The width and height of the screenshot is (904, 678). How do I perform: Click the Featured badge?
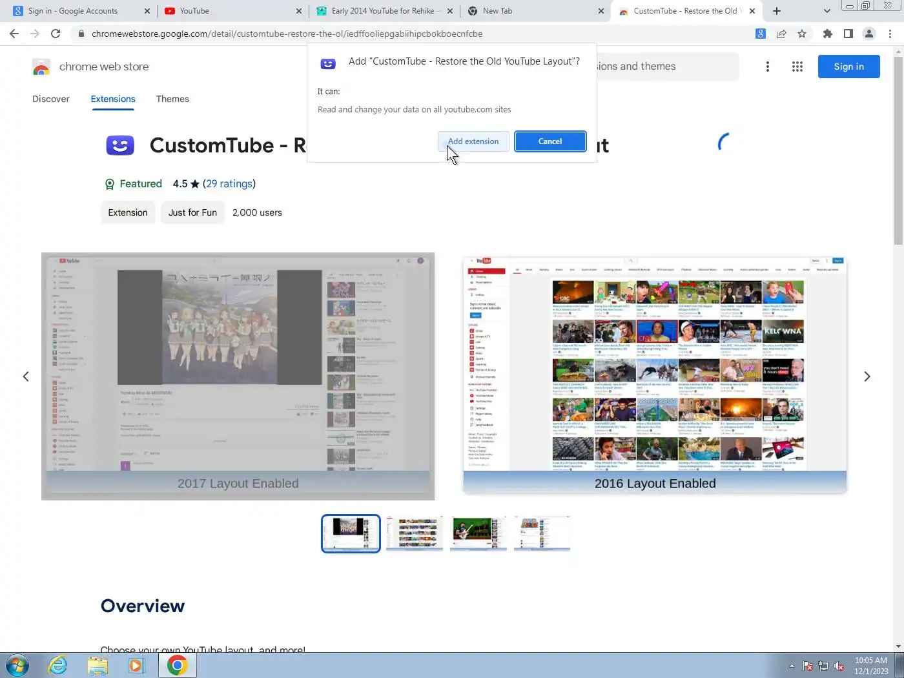pos(134,184)
